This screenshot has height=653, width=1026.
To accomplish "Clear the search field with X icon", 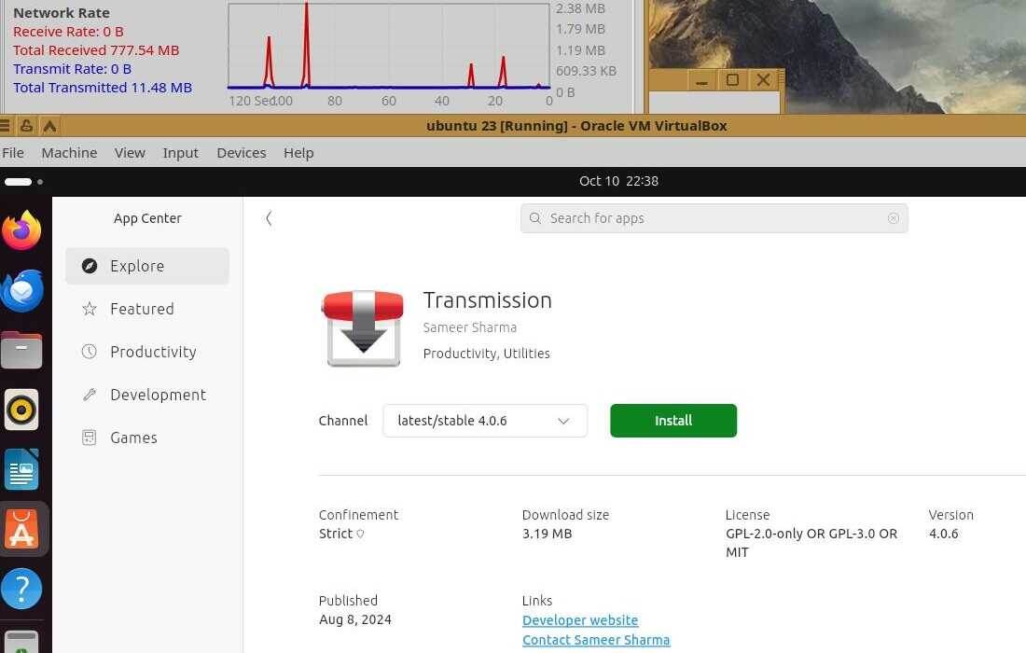I will pos(894,218).
